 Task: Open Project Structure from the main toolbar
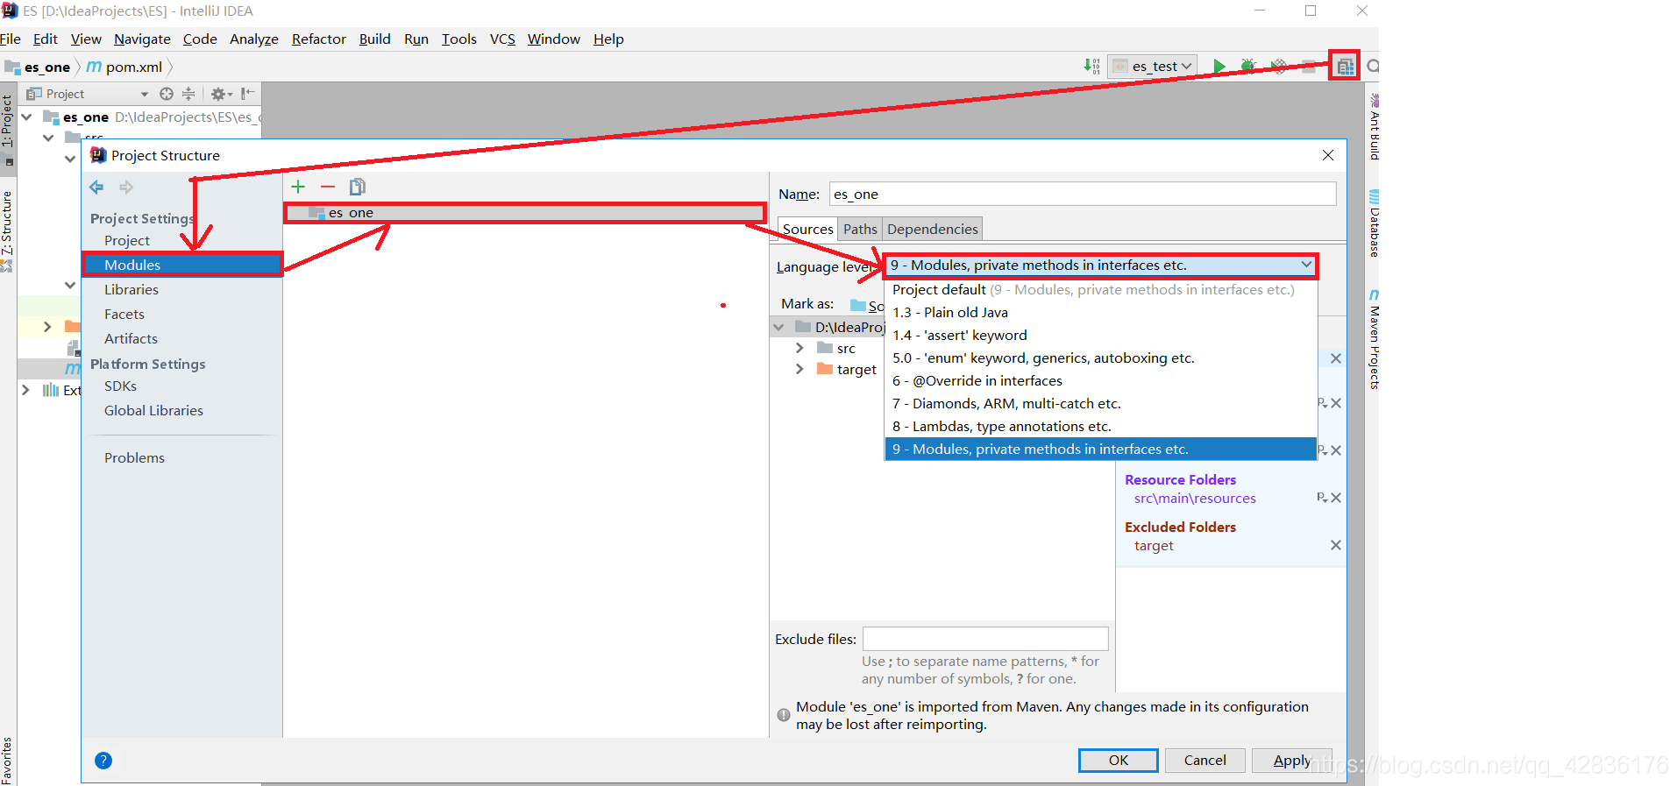(x=1345, y=67)
